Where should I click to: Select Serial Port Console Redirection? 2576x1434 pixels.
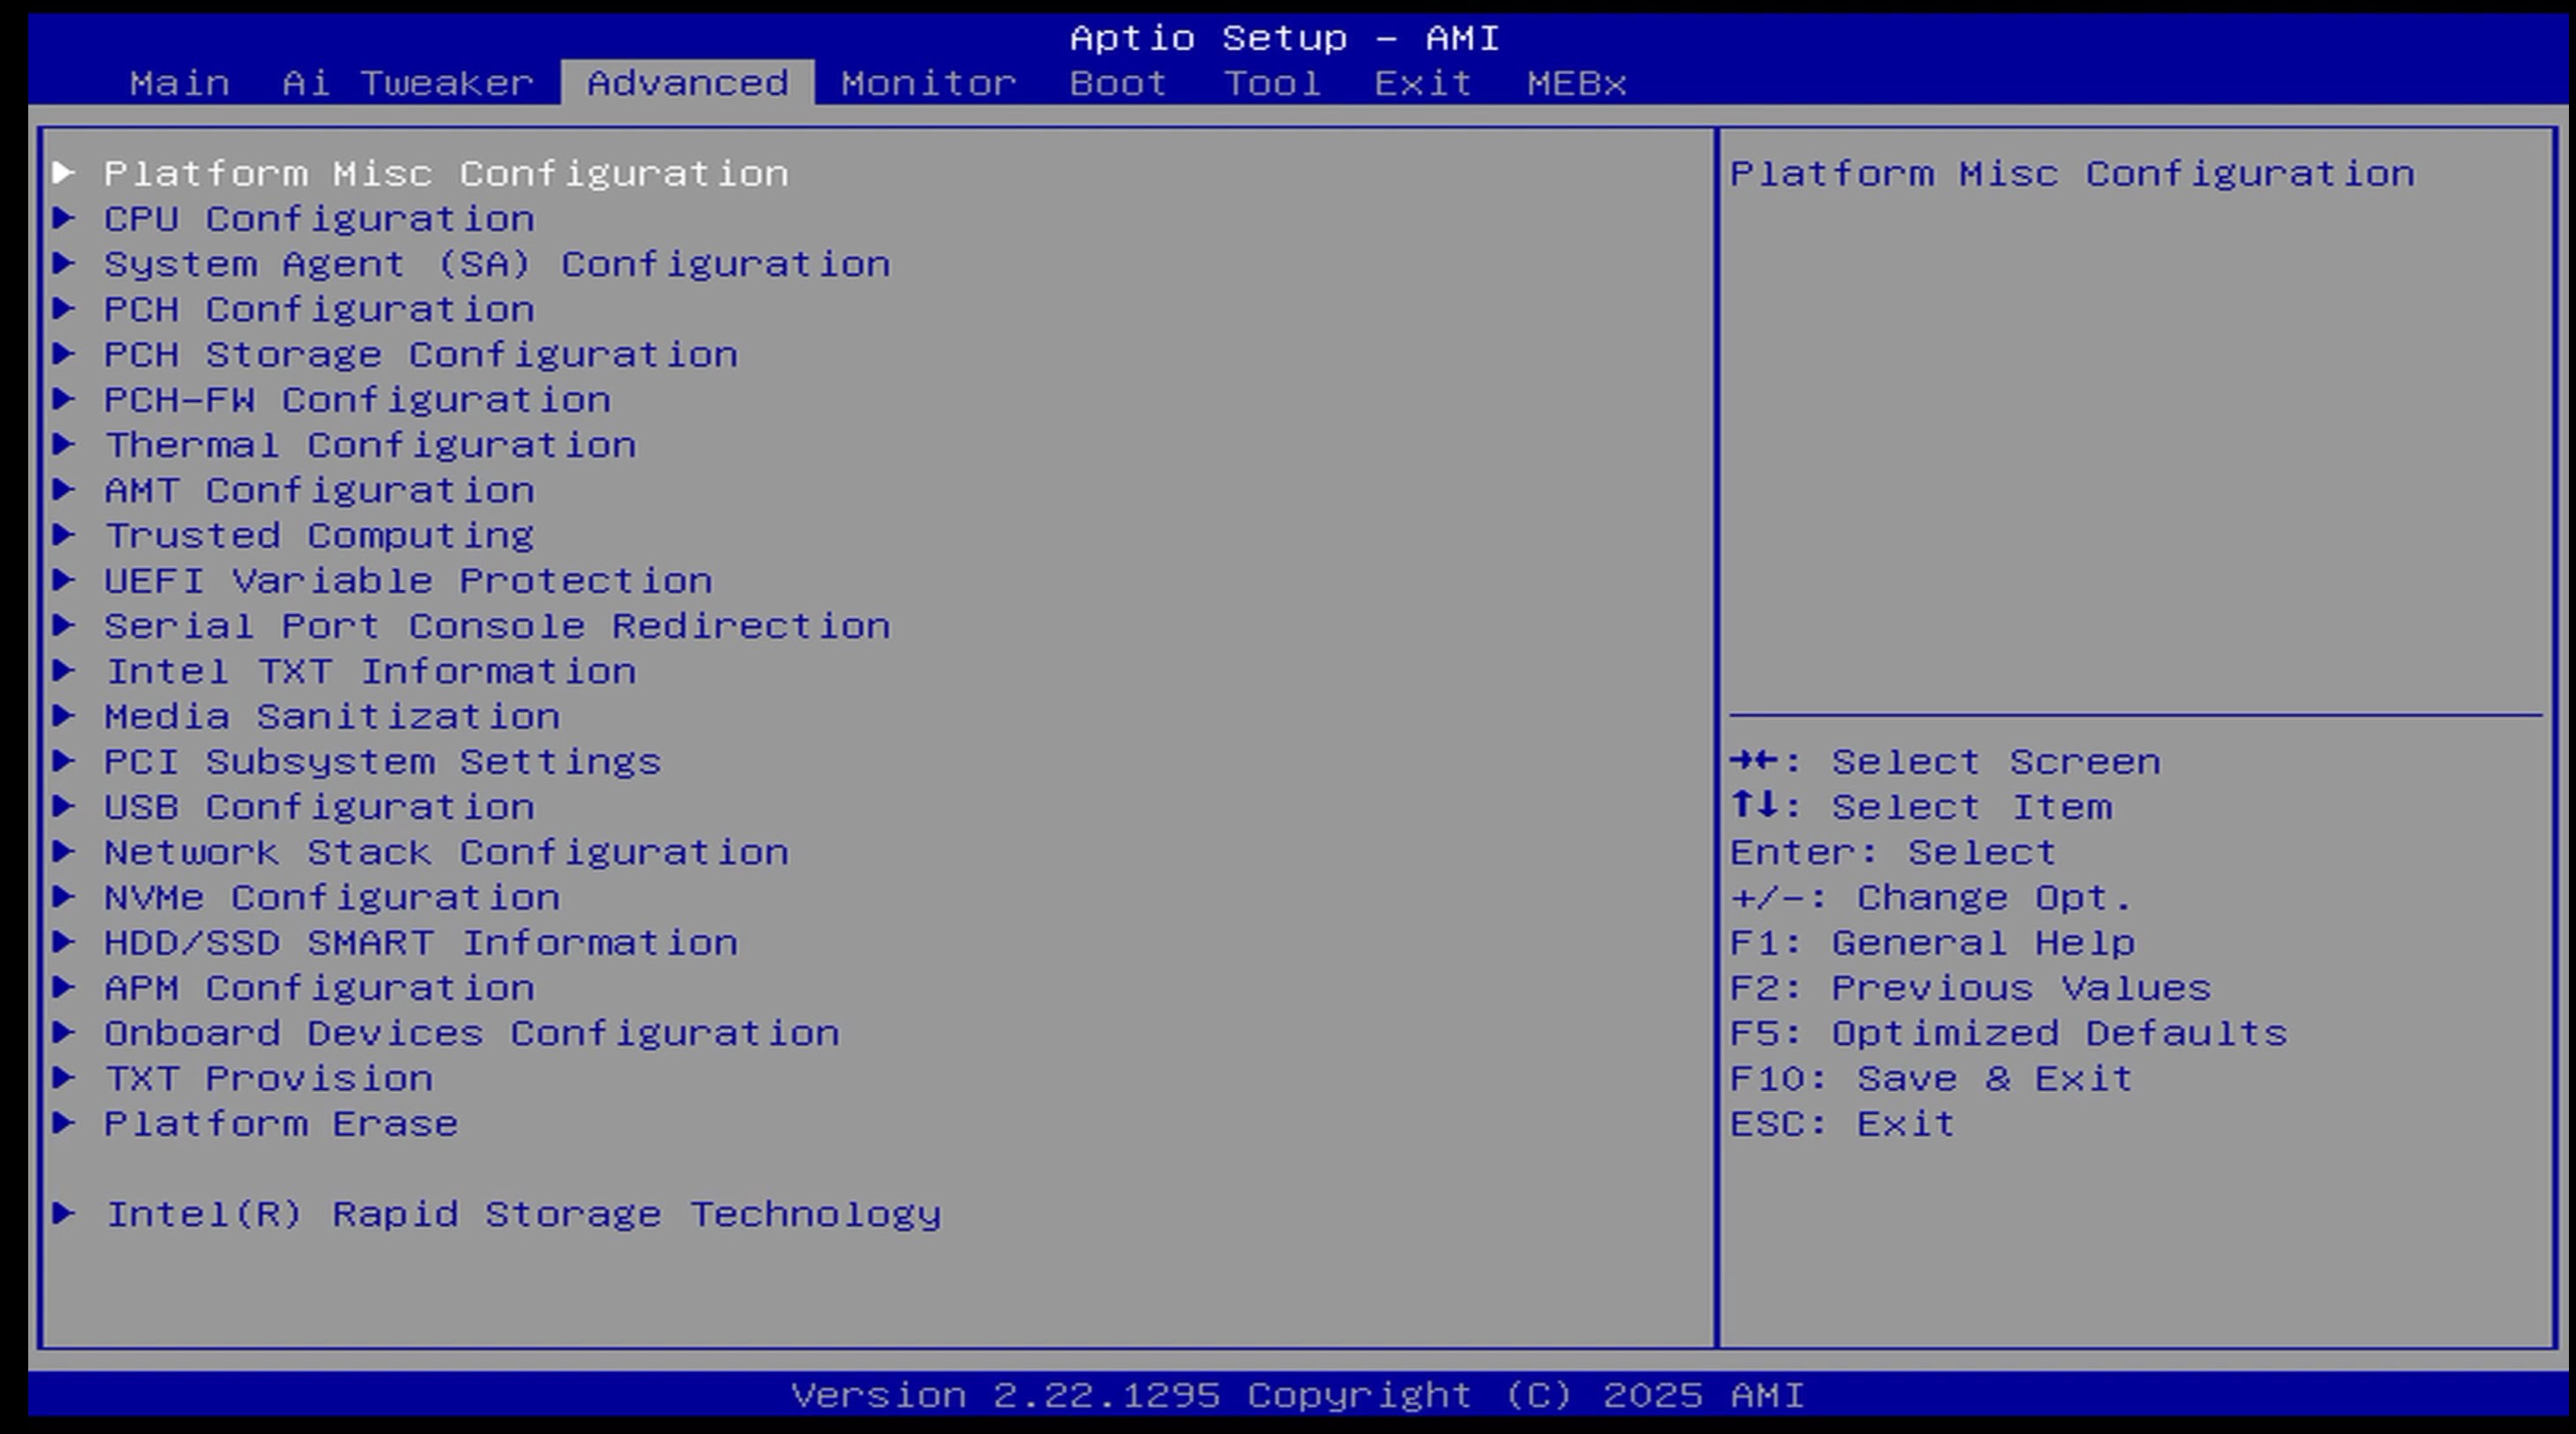pyautogui.click(x=496, y=626)
